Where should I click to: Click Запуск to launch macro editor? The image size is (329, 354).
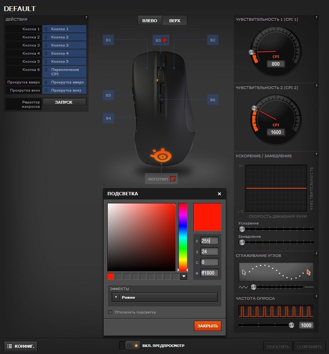click(x=64, y=102)
